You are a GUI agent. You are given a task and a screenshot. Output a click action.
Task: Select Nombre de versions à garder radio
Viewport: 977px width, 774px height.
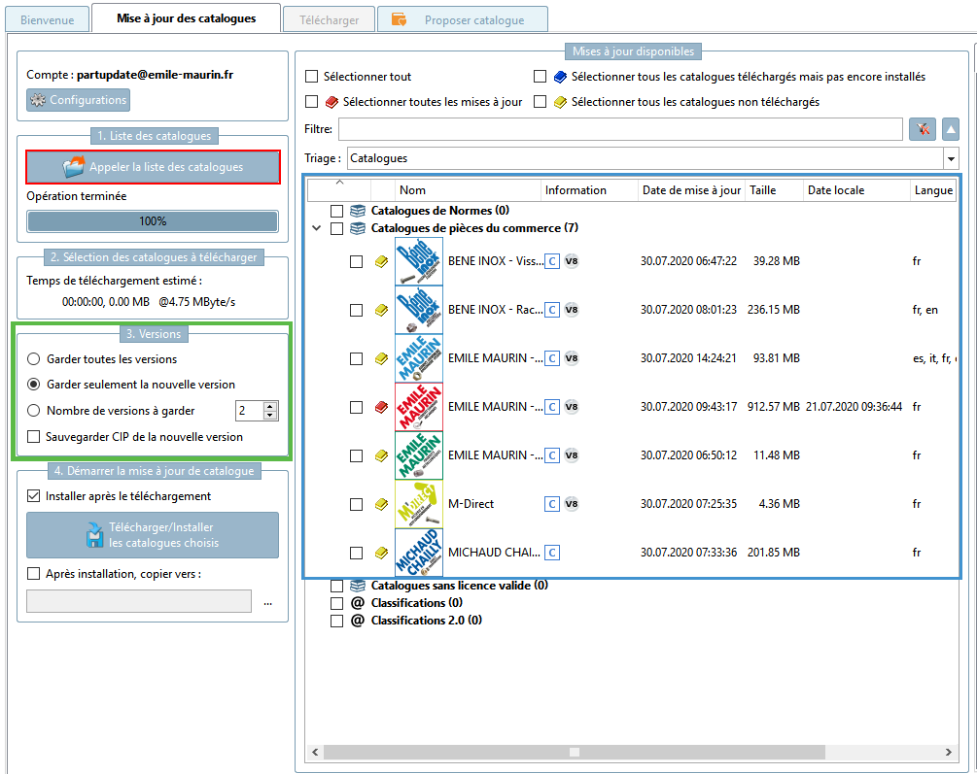34,411
